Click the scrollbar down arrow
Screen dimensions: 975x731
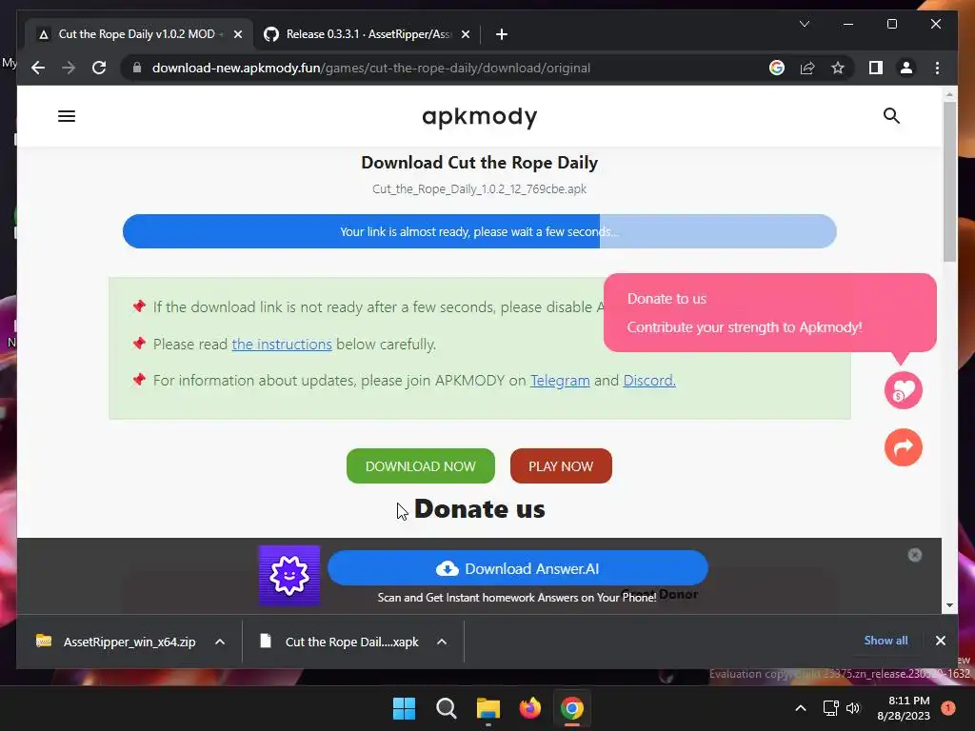pos(949,605)
